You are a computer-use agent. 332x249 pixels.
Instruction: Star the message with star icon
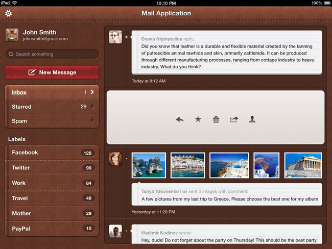(198, 119)
